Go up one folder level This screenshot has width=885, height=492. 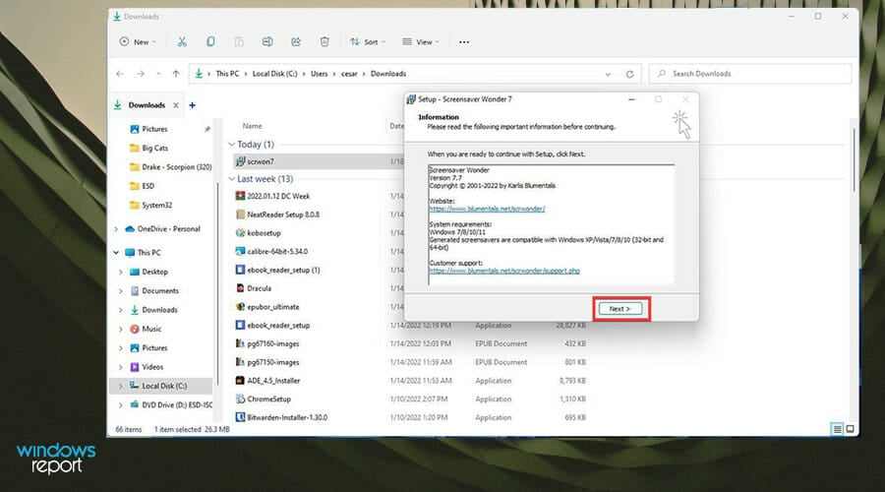tap(176, 74)
